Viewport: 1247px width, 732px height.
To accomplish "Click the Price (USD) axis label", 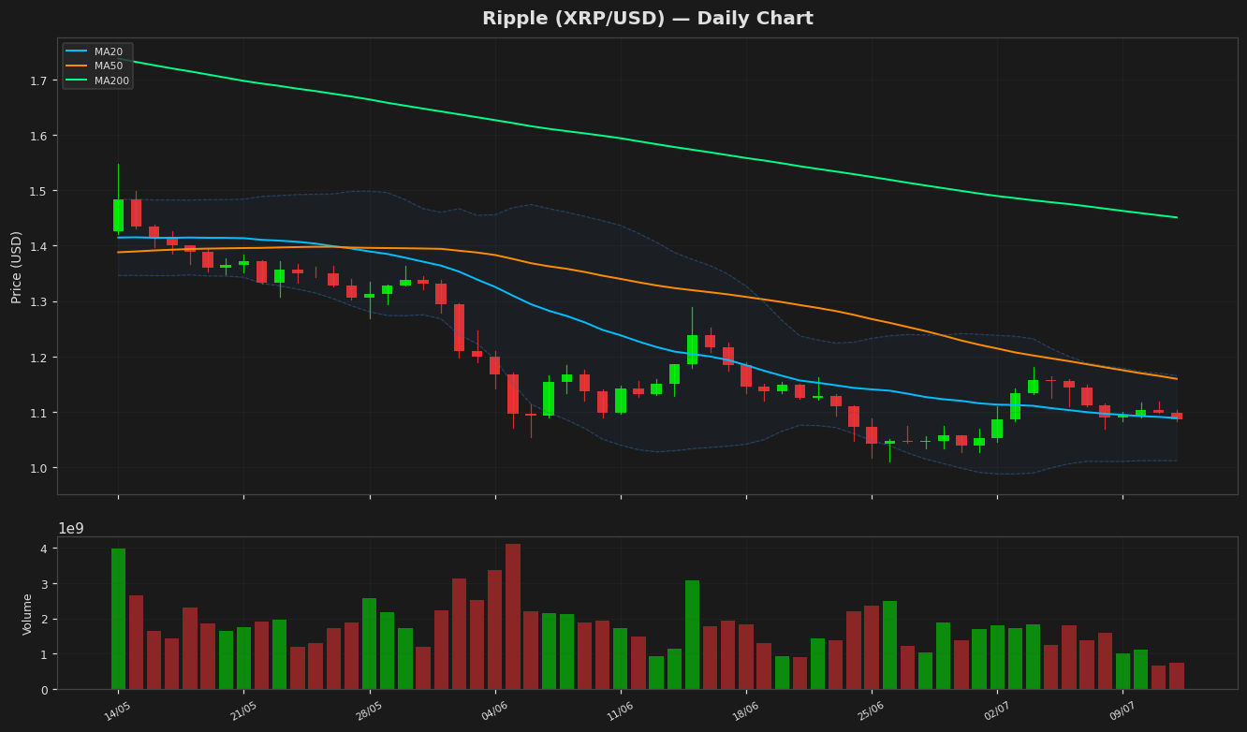I will (x=17, y=267).
